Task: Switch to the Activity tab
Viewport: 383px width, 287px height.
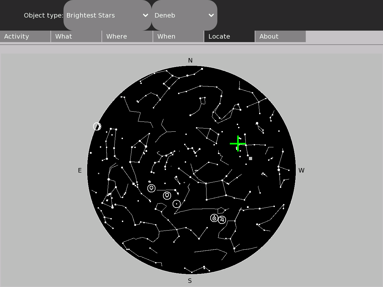Action: (25, 36)
